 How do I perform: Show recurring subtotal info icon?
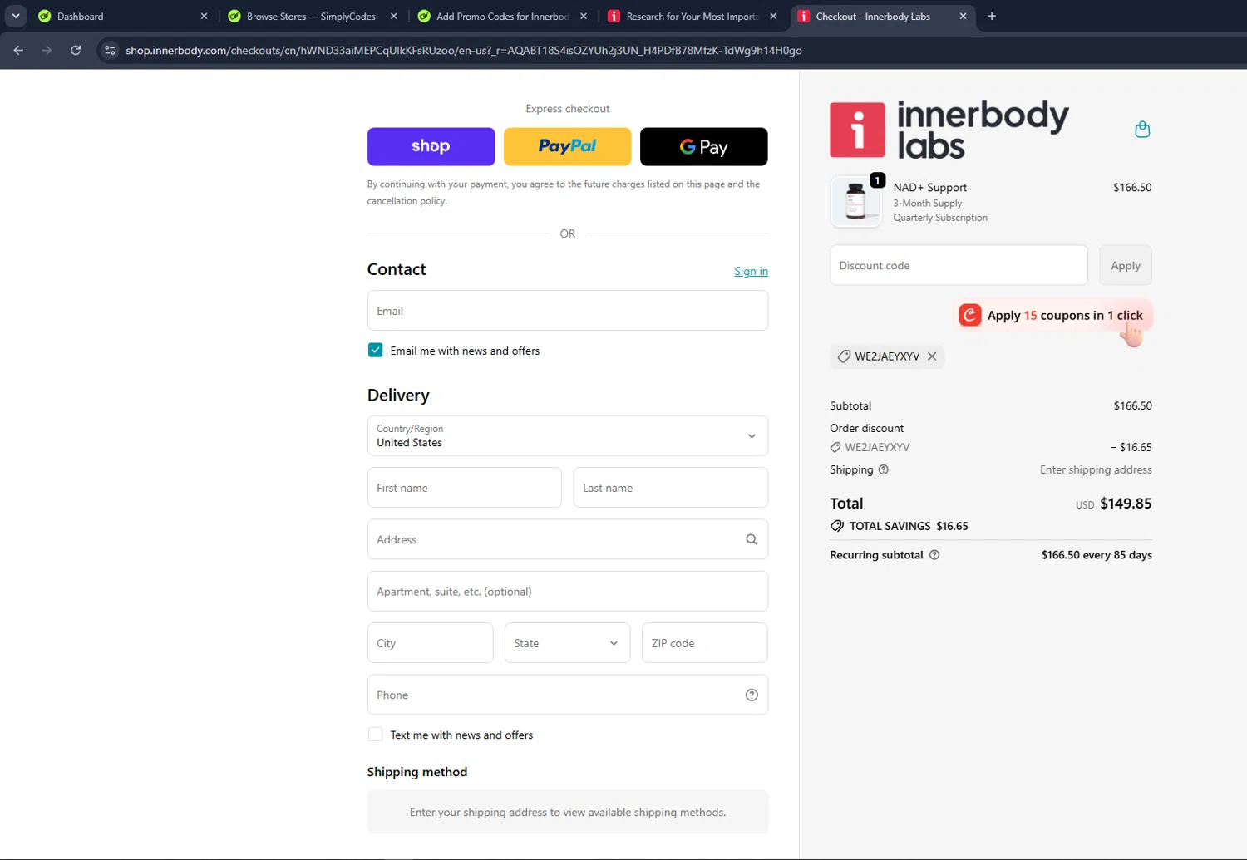934,555
